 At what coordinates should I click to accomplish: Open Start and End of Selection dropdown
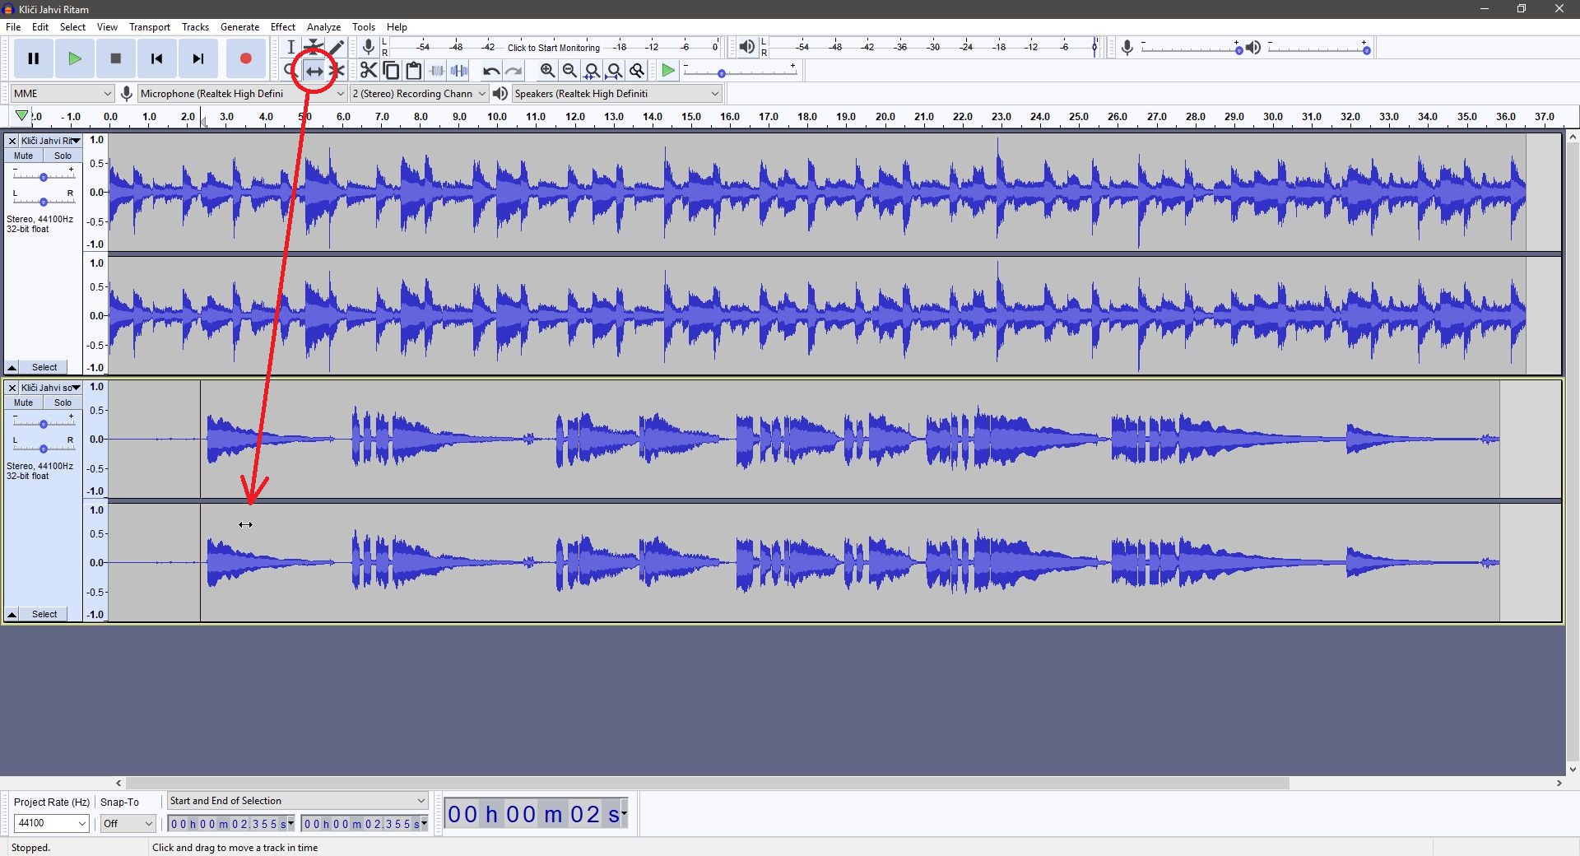point(297,800)
